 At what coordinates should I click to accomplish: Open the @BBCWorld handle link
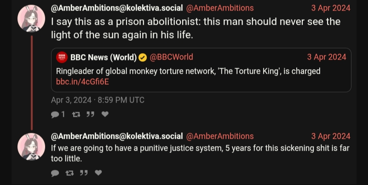[x=172, y=57]
